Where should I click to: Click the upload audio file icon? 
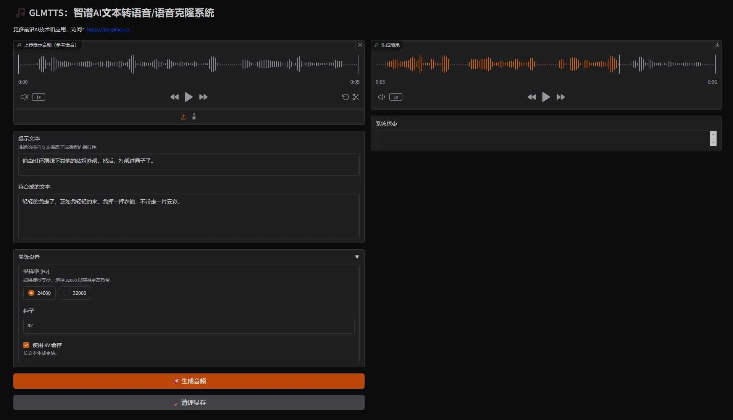point(183,117)
